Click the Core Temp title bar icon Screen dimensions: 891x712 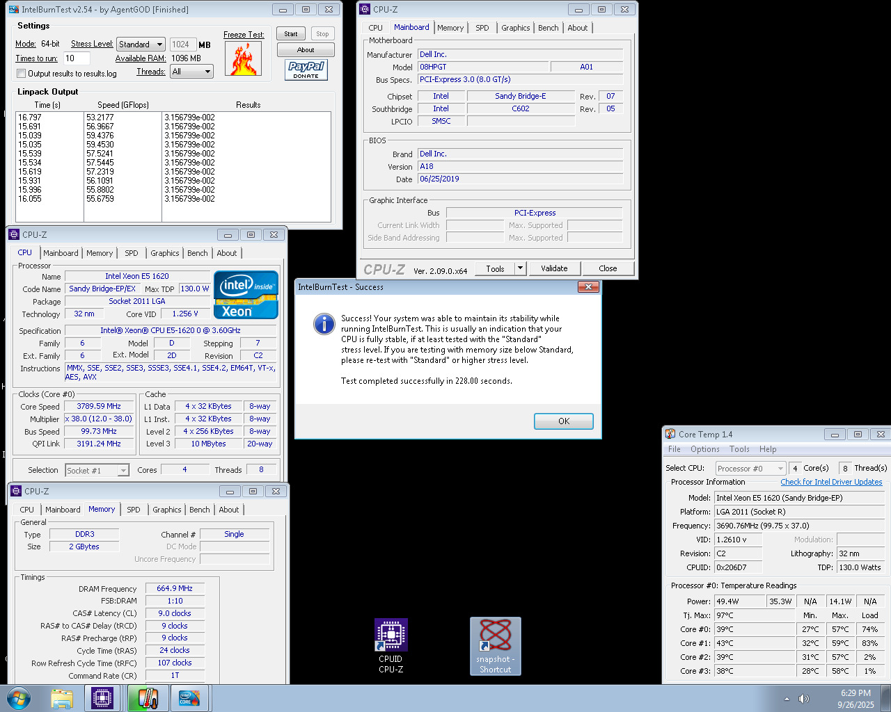[x=670, y=434]
